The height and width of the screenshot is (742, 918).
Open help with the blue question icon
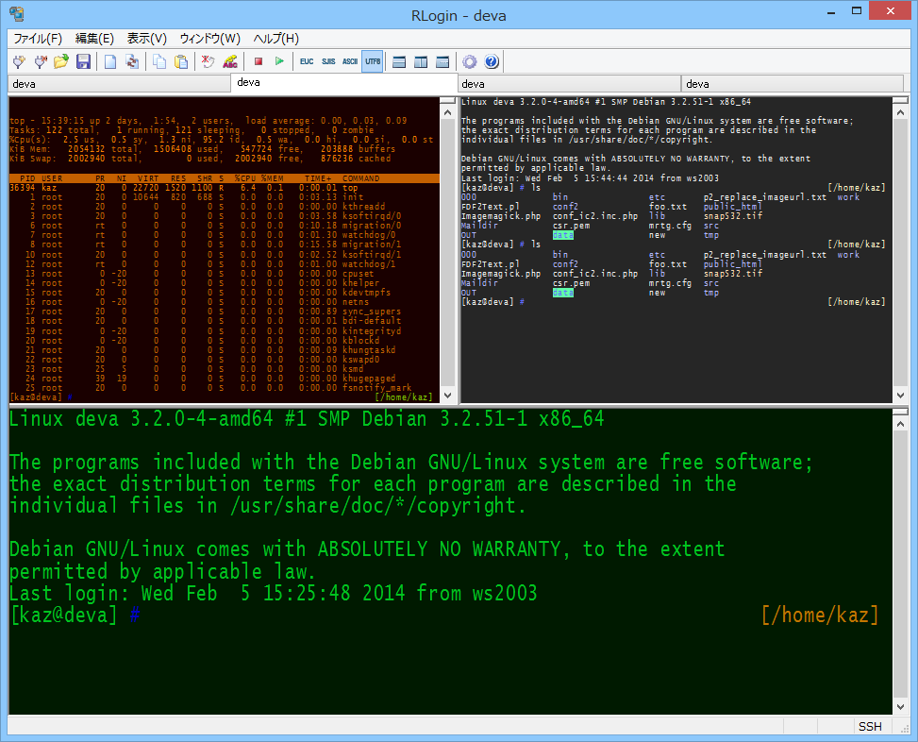(492, 61)
